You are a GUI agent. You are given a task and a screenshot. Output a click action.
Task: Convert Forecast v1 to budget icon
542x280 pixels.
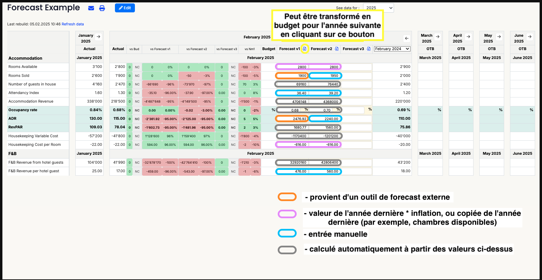pyautogui.click(x=305, y=49)
